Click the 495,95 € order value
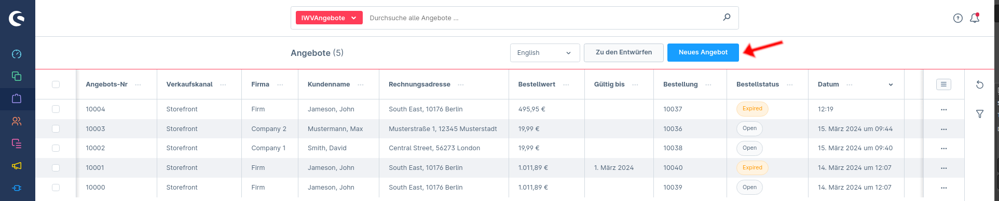 pyautogui.click(x=531, y=109)
